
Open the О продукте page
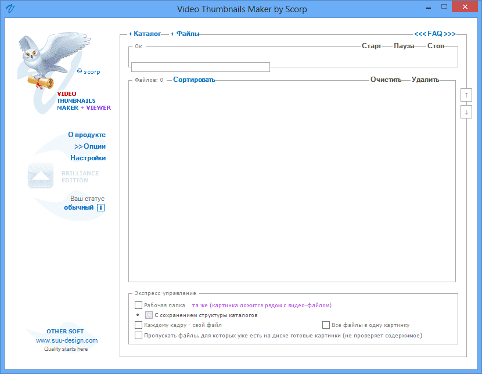pos(87,135)
